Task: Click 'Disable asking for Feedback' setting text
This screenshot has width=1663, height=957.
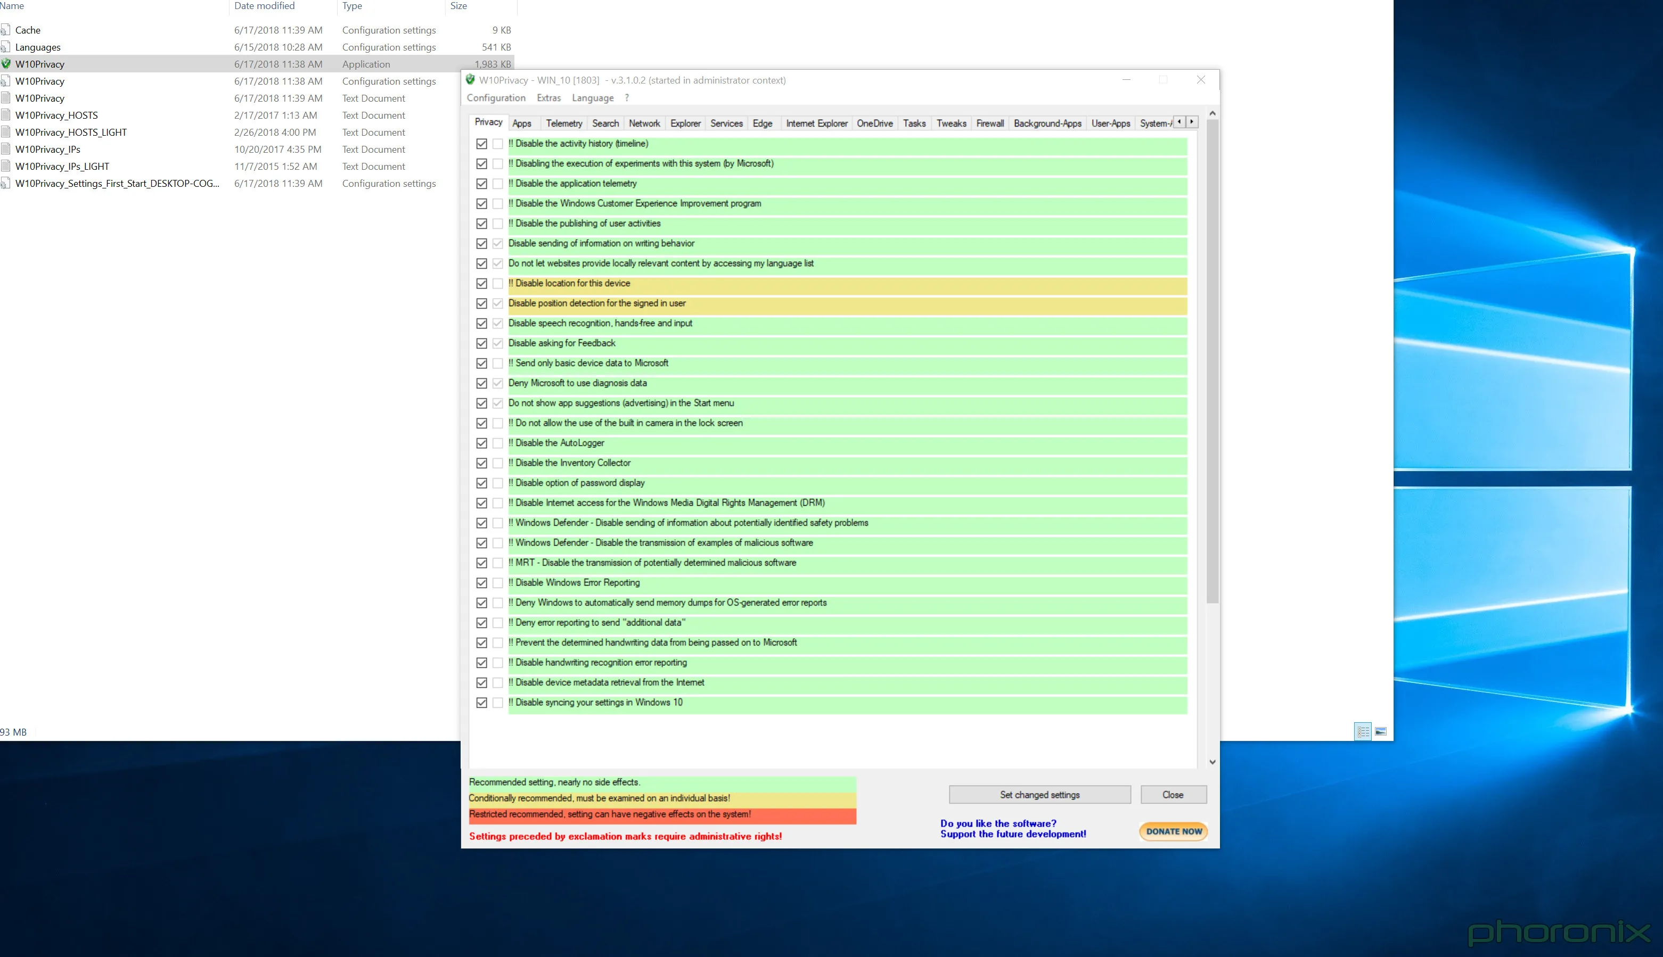Action: (x=562, y=343)
